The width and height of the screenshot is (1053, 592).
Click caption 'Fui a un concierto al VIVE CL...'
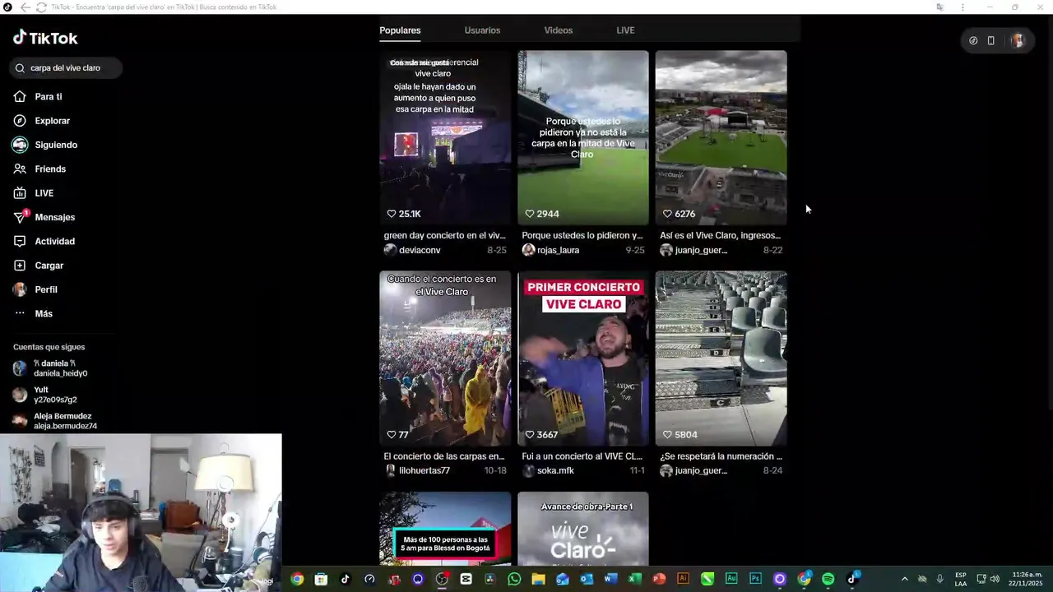pos(582,456)
